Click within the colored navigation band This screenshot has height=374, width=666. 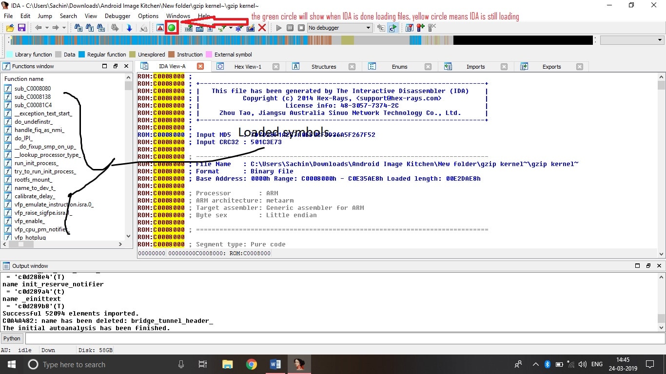pos(293,40)
